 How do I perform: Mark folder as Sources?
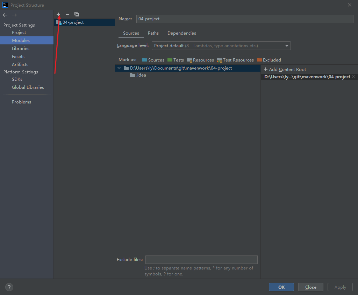[x=153, y=60]
